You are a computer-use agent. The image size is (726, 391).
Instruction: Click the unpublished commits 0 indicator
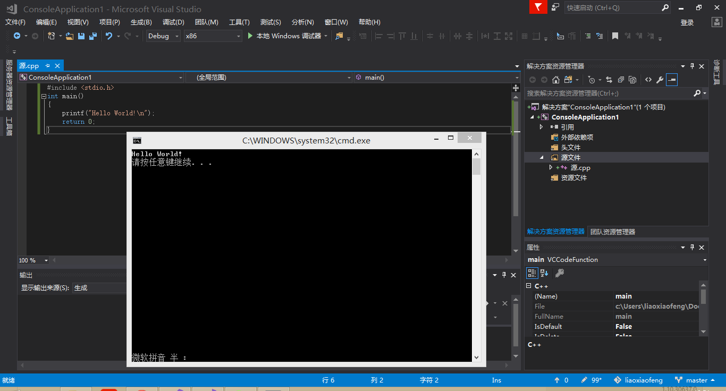coord(561,380)
